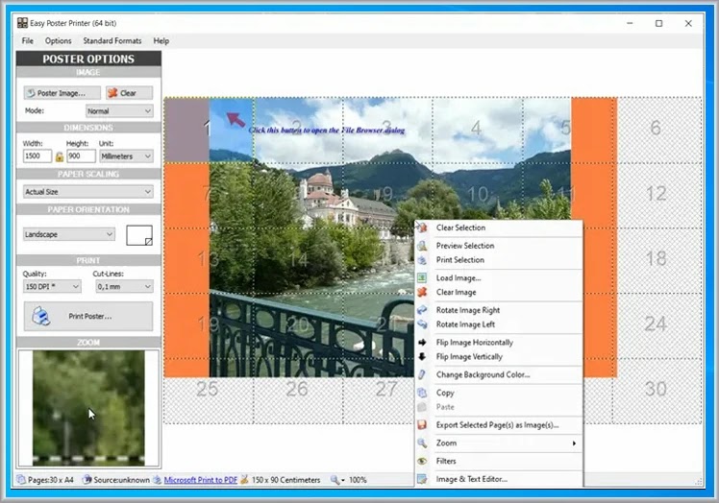Image resolution: width=719 pixels, height=503 pixels.
Task: Click the Width input field showing 1500
Action: pos(37,156)
